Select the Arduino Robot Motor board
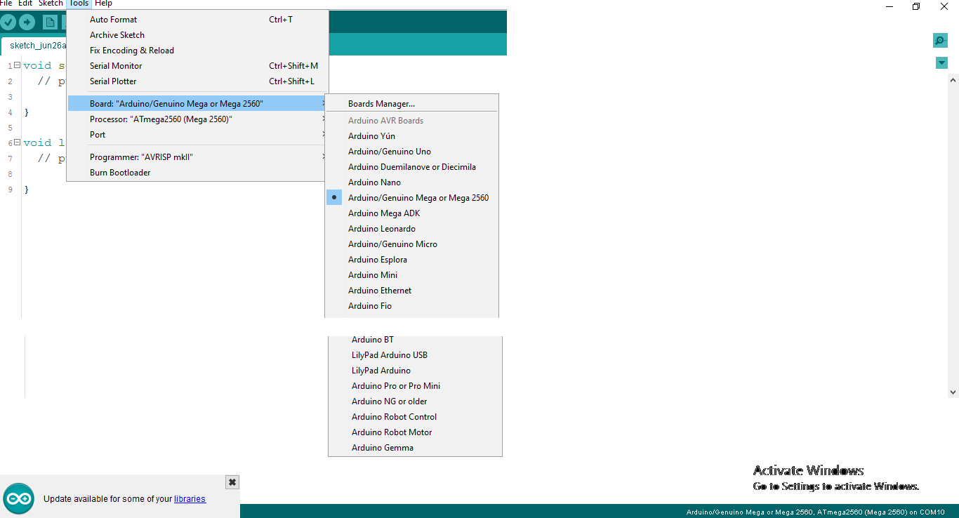This screenshot has height=518, width=959. click(x=415, y=432)
